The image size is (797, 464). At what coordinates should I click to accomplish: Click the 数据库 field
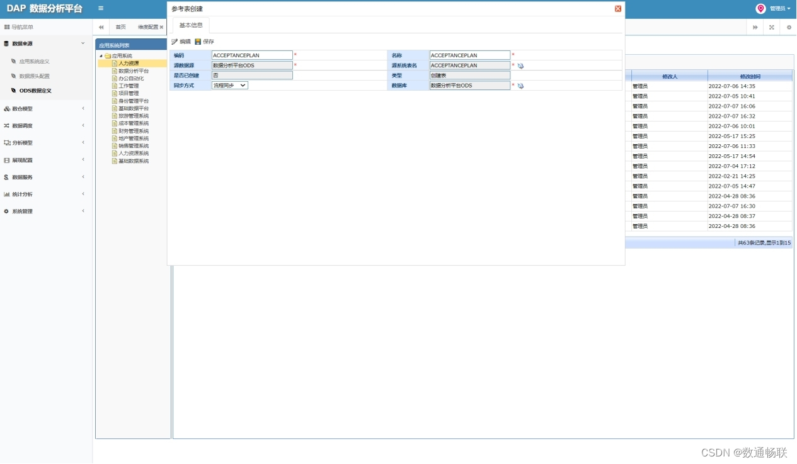click(470, 86)
